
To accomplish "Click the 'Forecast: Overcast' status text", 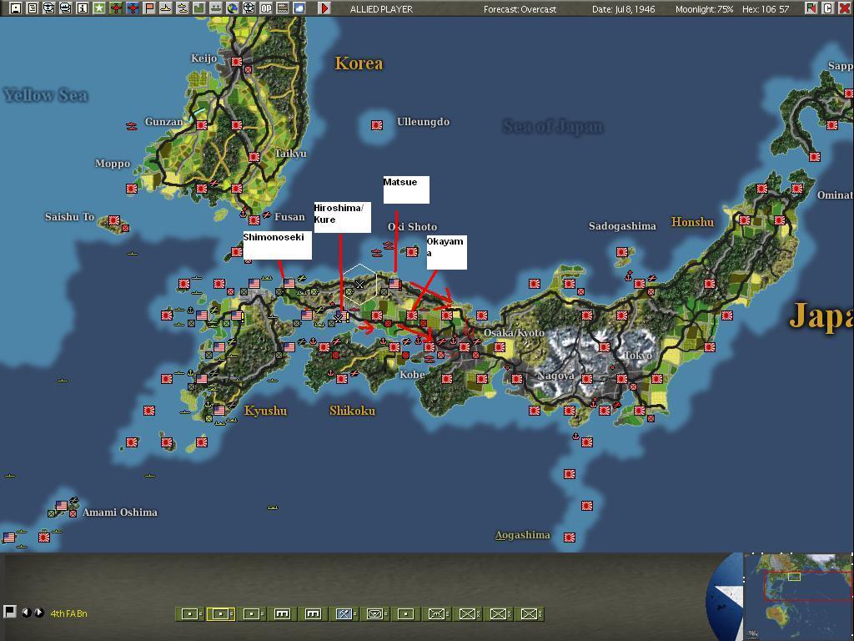I will (520, 8).
